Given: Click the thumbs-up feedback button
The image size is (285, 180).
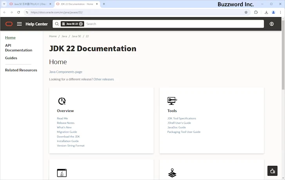Looking at the screenshot, I should [272, 171].
